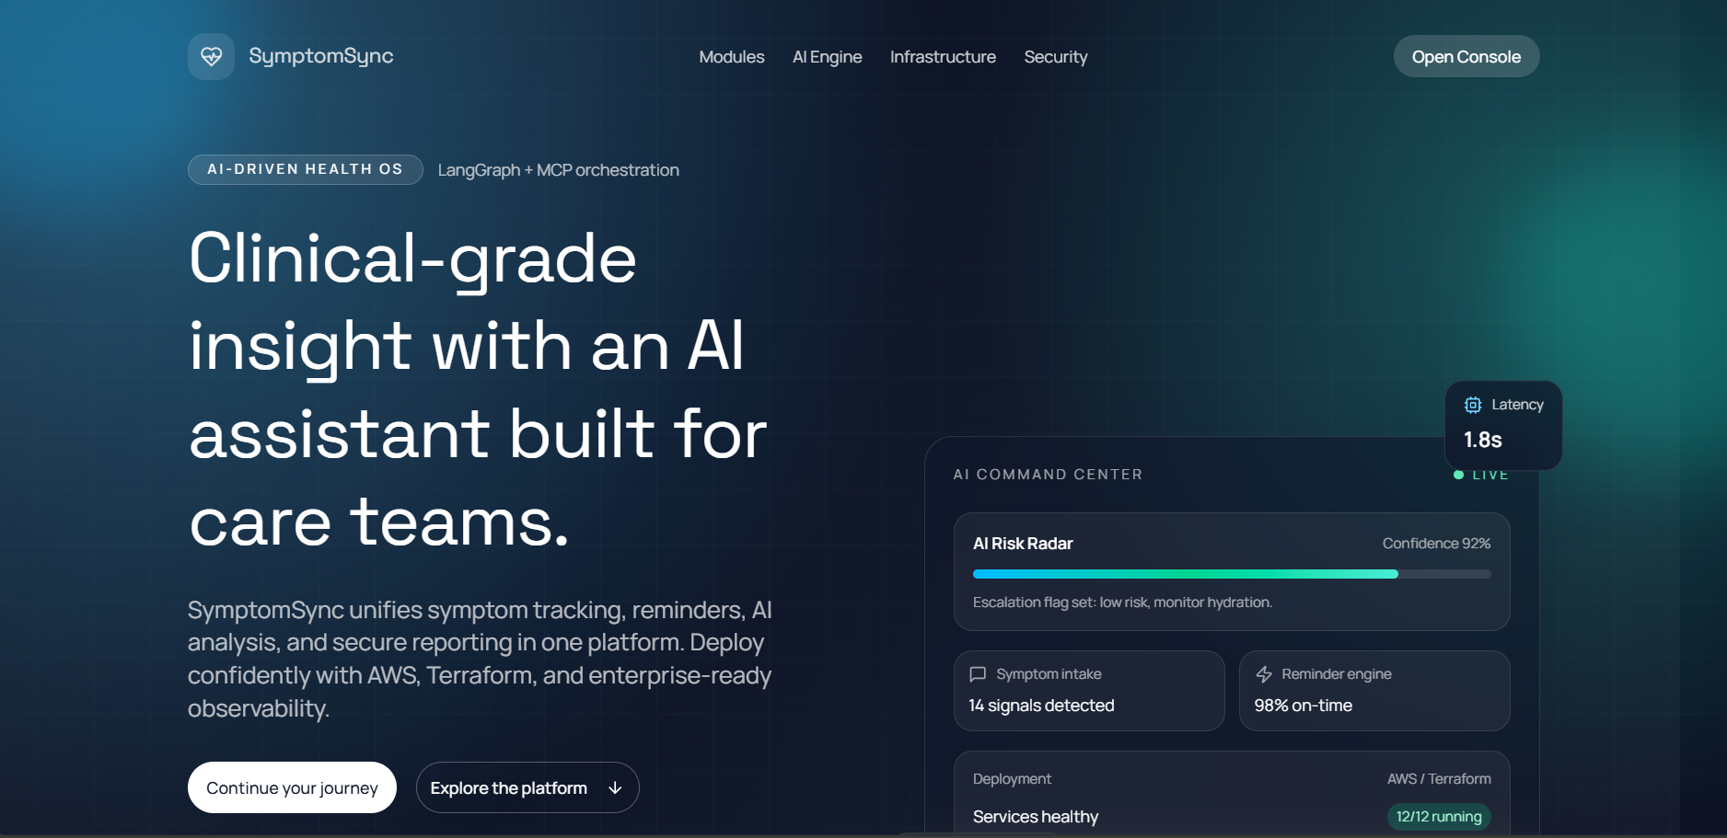Click the "AI COMMAND CENTER" heading
Screen dimensions: 1727x838
pyautogui.click(x=1048, y=475)
